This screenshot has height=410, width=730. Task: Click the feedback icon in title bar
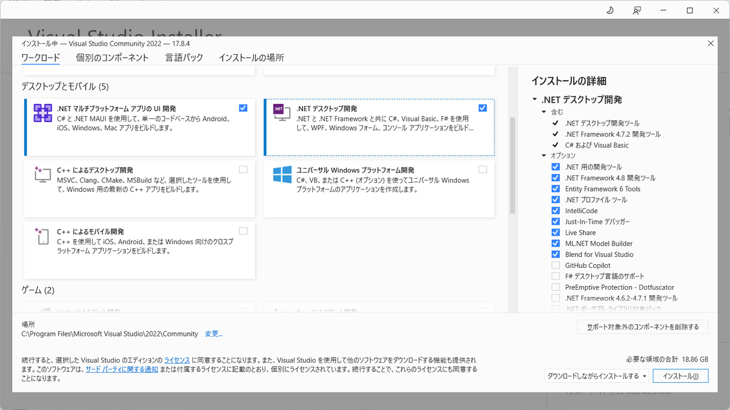coord(637,10)
